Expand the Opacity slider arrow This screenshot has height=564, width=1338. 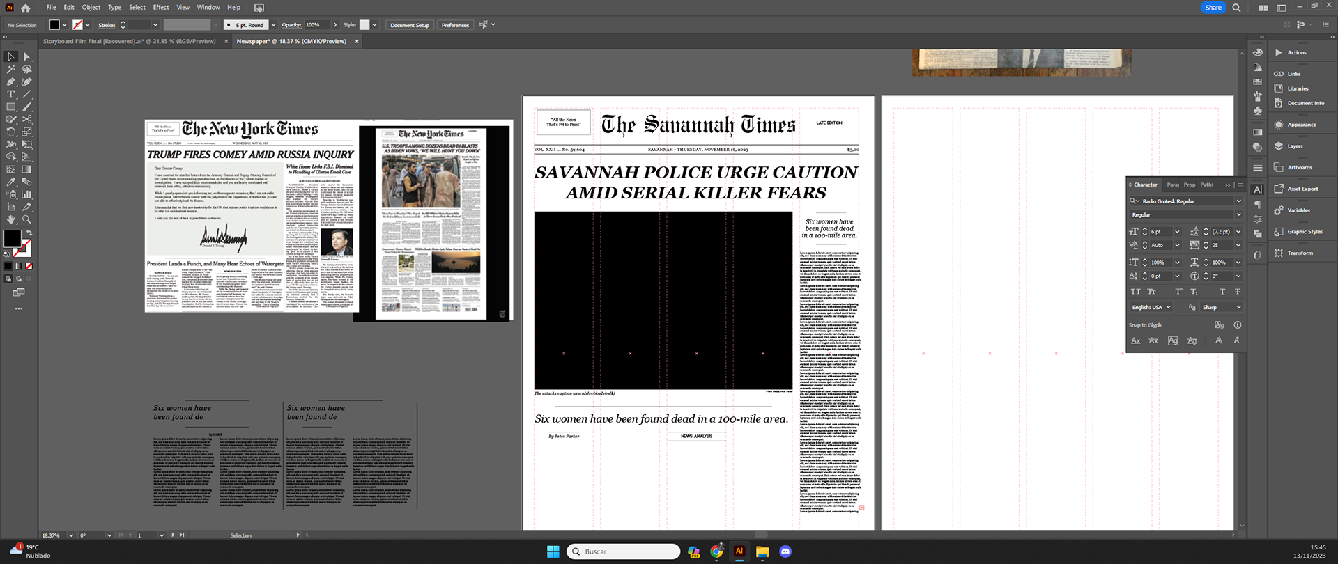335,25
